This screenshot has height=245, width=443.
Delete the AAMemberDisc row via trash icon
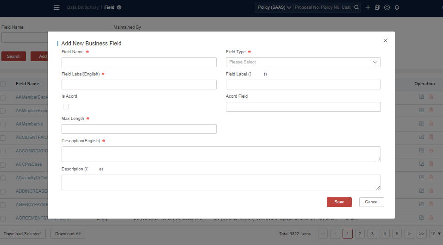tap(431, 97)
